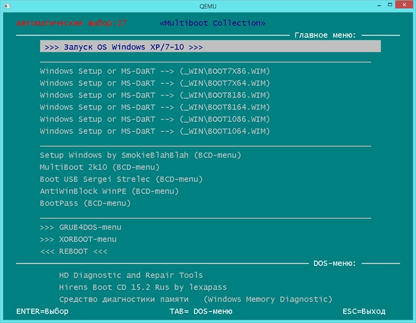Click 'TAB= DOS-меню' hint text
Viewport: 416px width, 323px height.
pyautogui.click(x=201, y=312)
